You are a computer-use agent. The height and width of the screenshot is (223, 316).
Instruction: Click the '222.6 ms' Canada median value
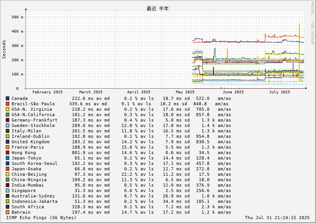coord(83,98)
